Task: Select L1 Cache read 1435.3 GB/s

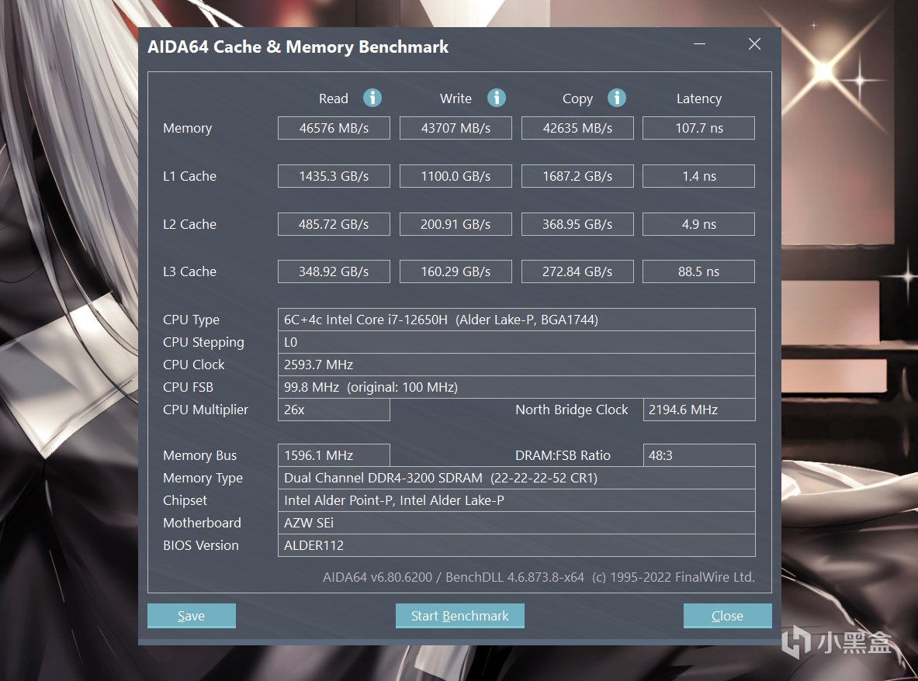Action: 334,176
